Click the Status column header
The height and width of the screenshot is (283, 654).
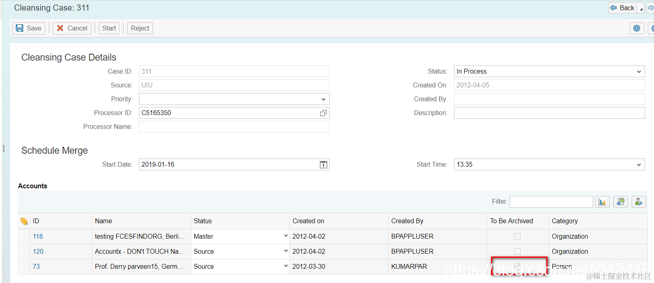point(240,221)
